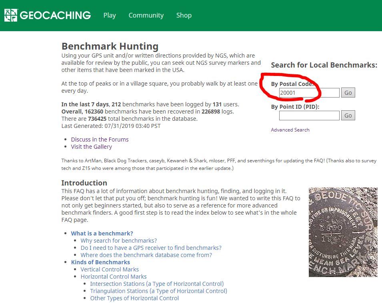
Task: Open the Play menu
Action: 109,15
